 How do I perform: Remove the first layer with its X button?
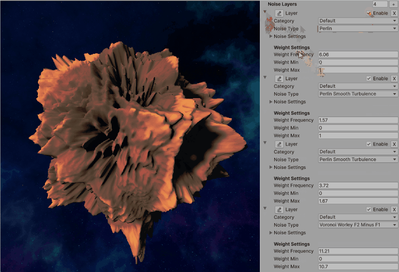[394, 13]
